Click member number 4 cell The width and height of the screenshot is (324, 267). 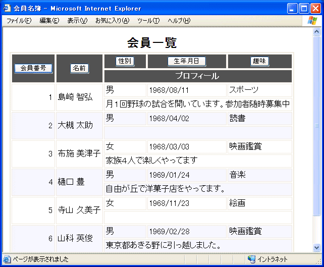pyautogui.click(x=33, y=182)
